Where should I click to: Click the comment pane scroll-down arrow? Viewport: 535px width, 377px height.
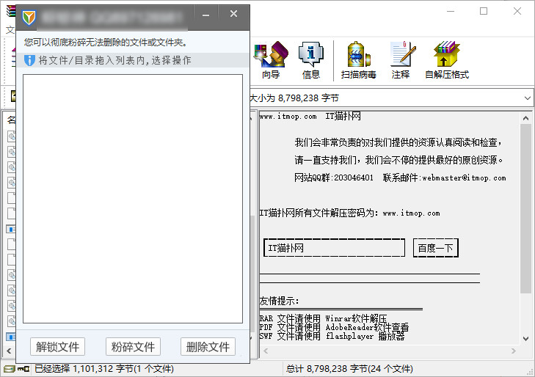525,338
